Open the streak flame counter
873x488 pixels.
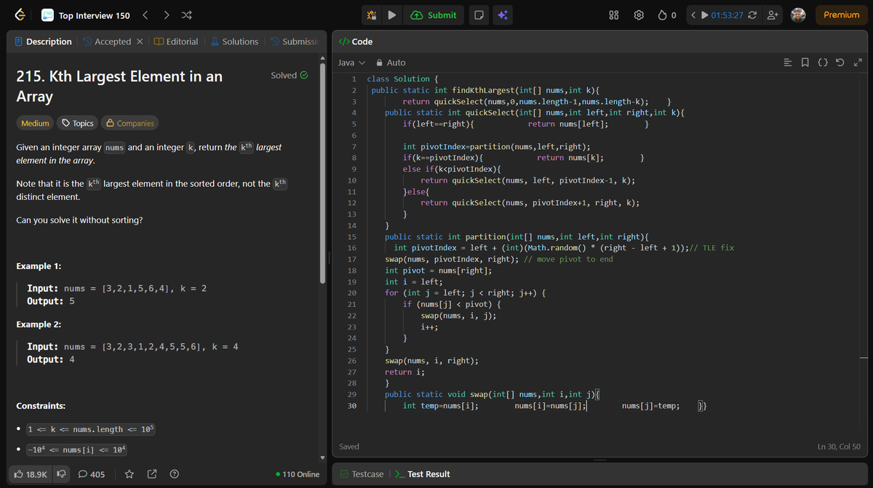click(667, 15)
